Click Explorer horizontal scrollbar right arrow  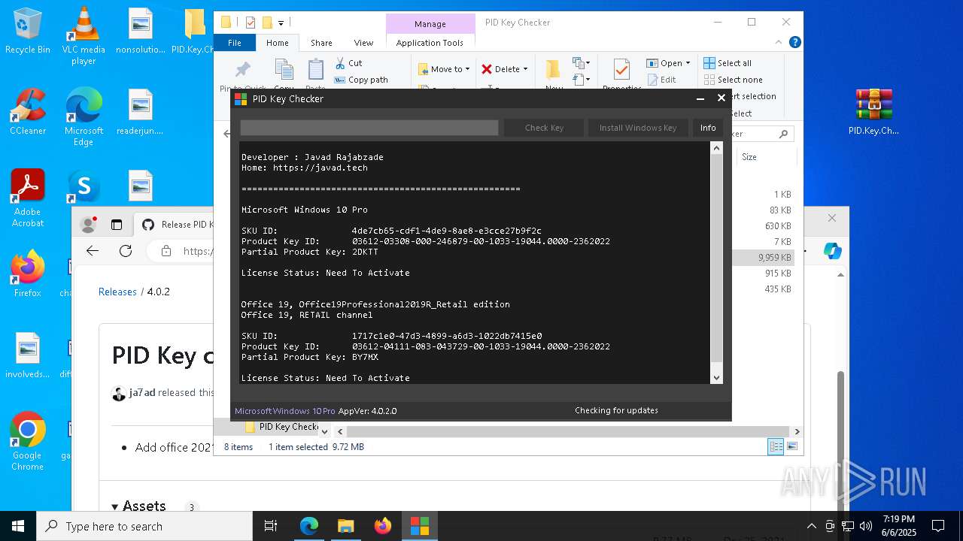(x=797, y=431)
